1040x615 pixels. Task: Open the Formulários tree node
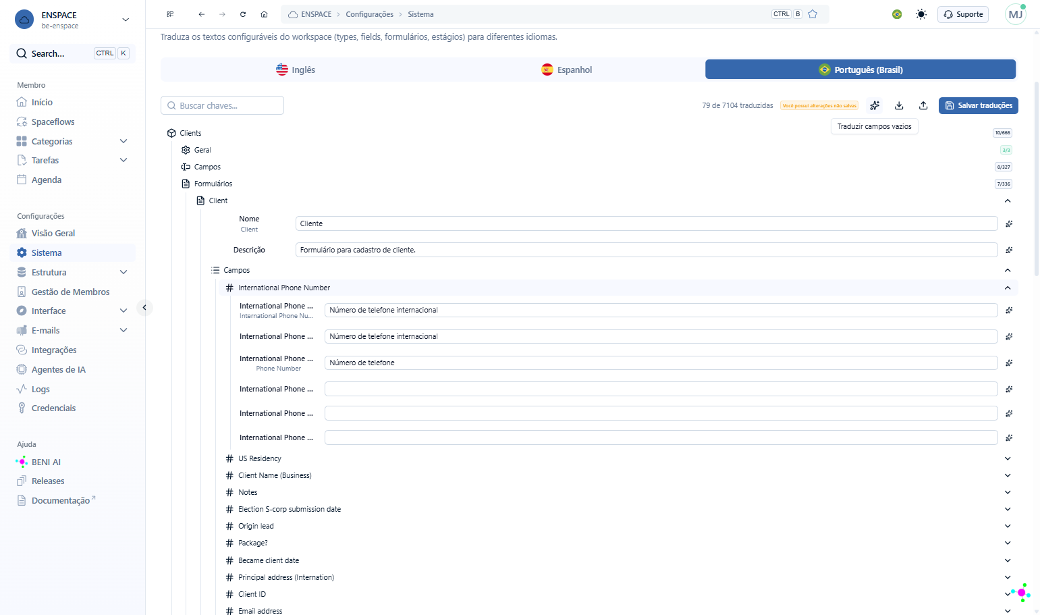click(x=213, y=184)
